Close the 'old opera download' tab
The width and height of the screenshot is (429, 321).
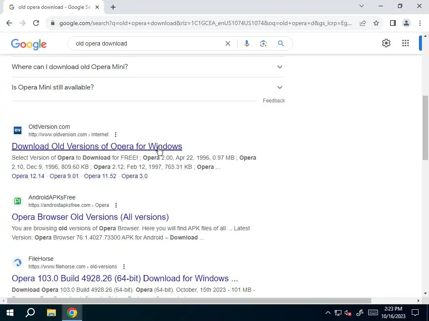click(97, 8)
